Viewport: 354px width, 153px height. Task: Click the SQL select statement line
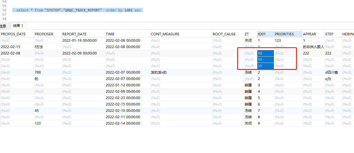click(78, 10)
